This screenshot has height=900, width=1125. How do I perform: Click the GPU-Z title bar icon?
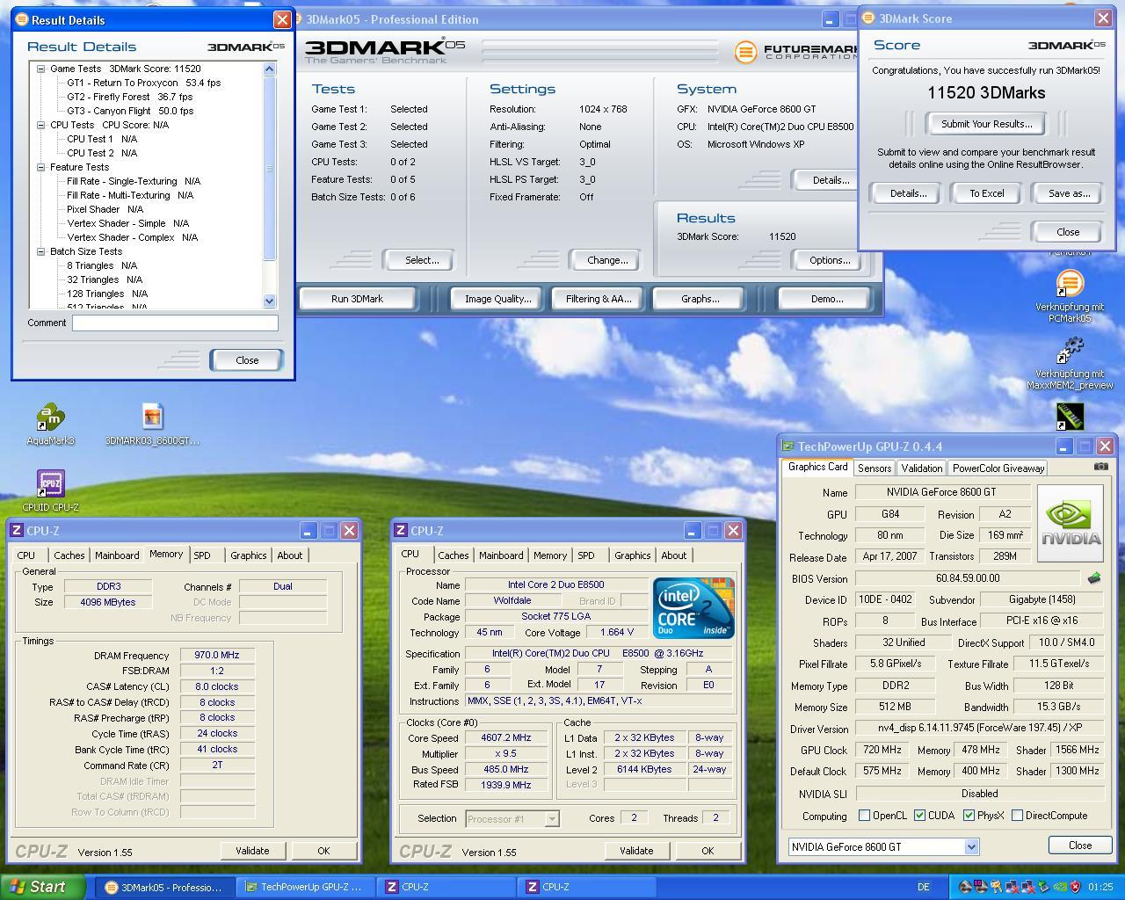point(788,446)
